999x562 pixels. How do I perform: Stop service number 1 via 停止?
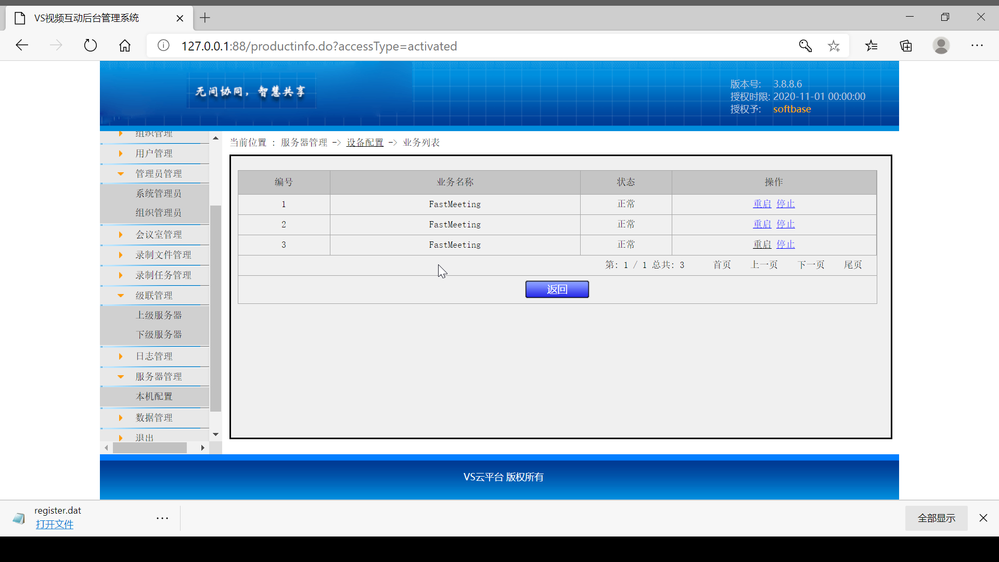[x=786, y=204]
